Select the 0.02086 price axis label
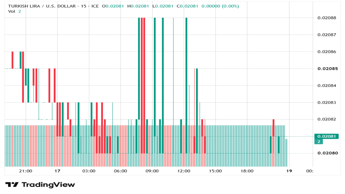Viewport: 345px width, 194px height. [327, 52]
